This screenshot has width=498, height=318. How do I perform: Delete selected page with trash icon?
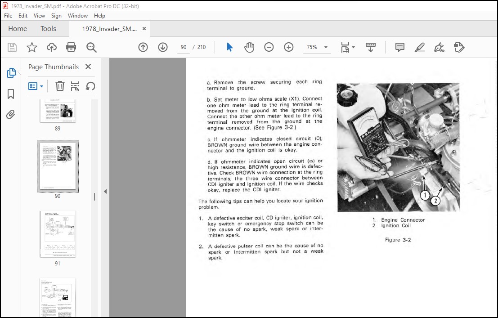(x=60, y=86)
